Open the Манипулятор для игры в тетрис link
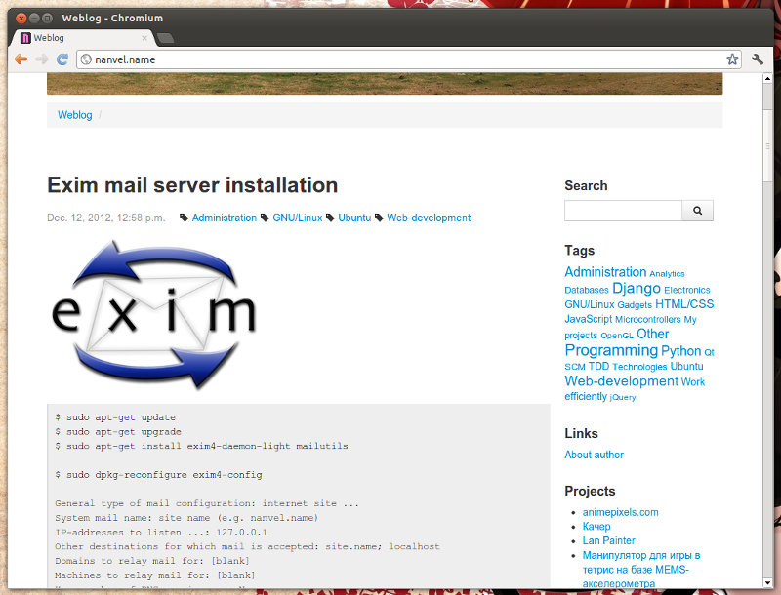The width and height of the screenshot is (781, 595). [x=641, y=569]
